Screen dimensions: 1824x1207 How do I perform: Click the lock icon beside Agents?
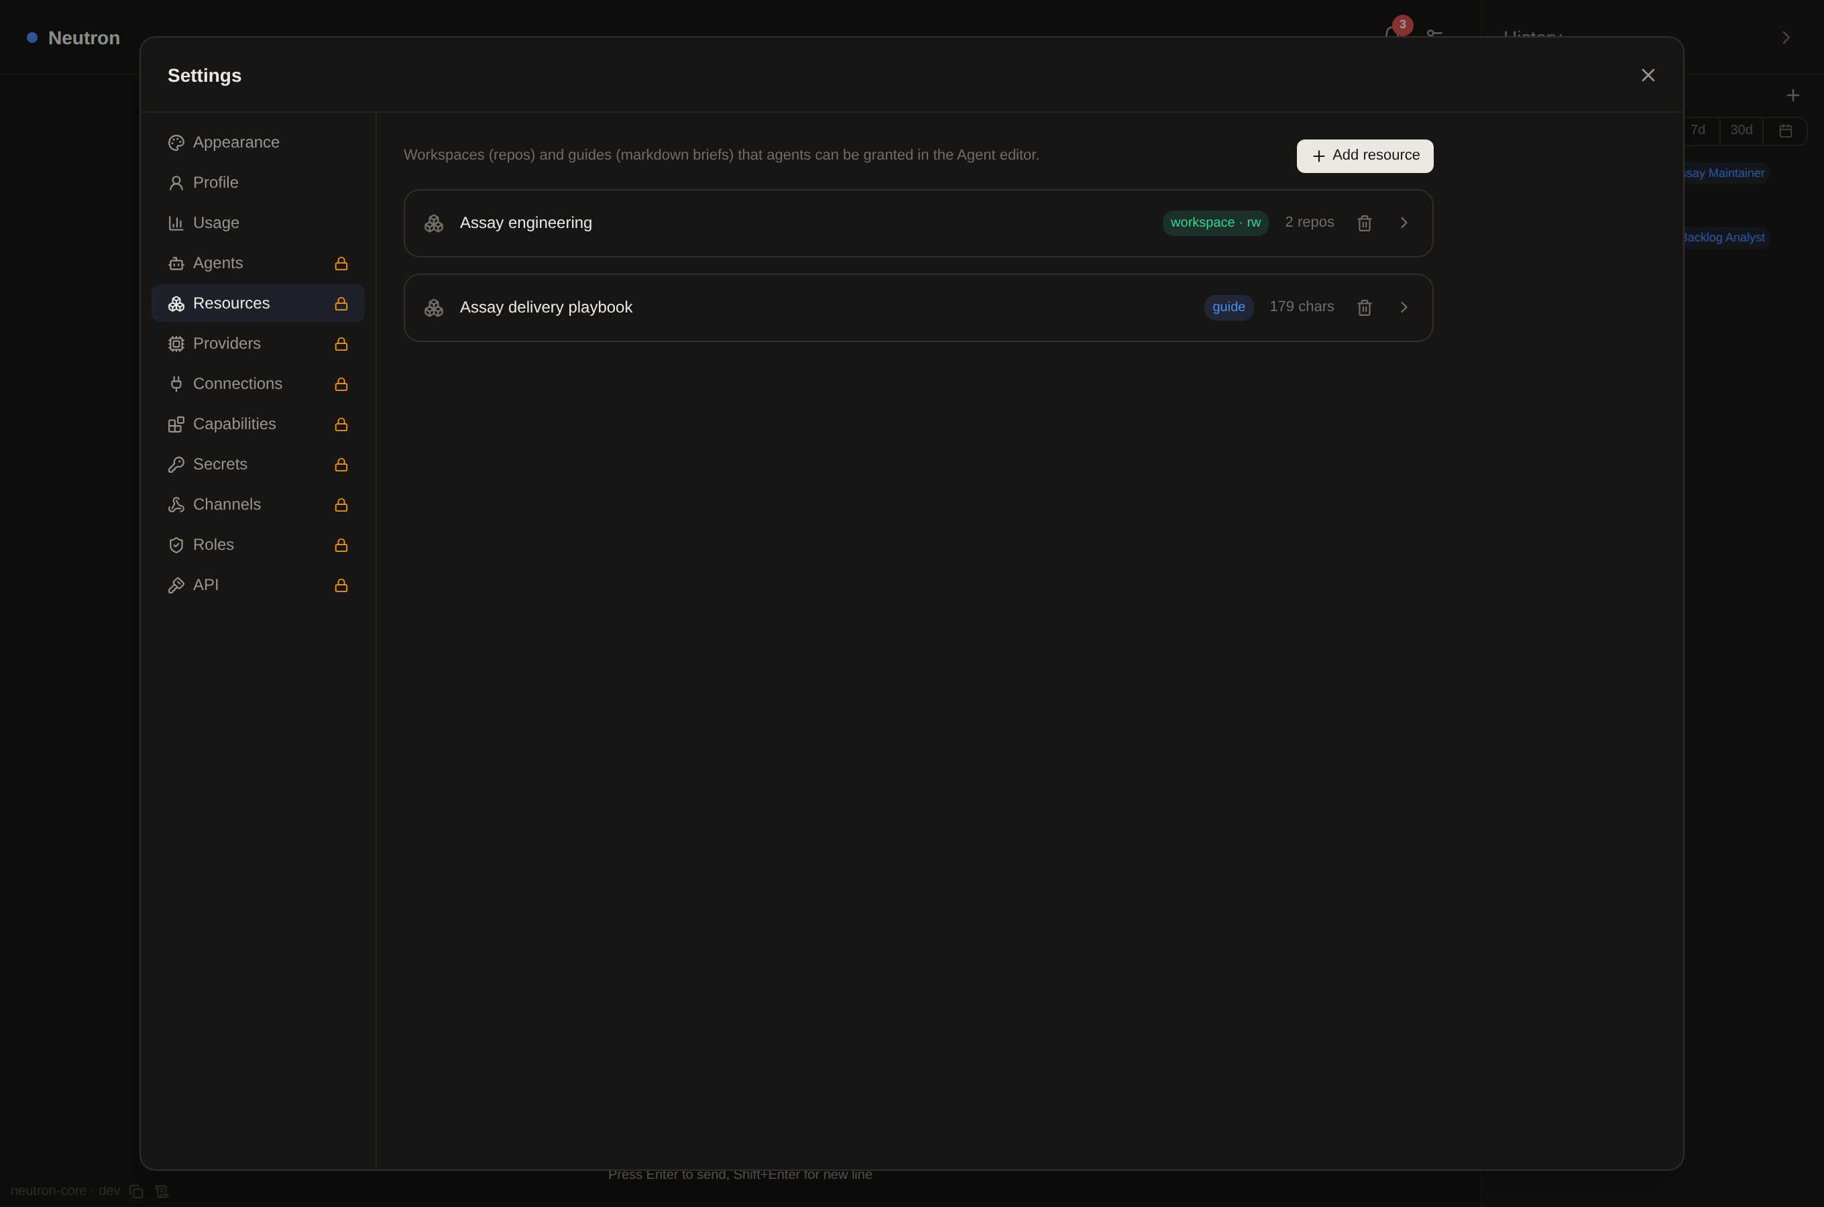341,264
